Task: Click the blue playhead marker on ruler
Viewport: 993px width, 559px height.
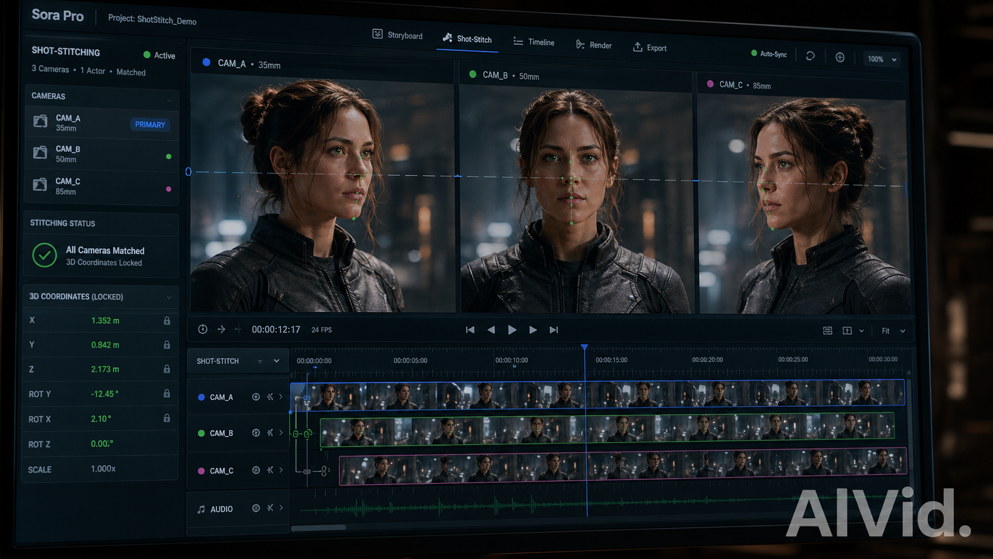Action: pos(584,347)
